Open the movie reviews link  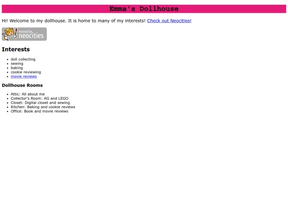click(23, 76)
